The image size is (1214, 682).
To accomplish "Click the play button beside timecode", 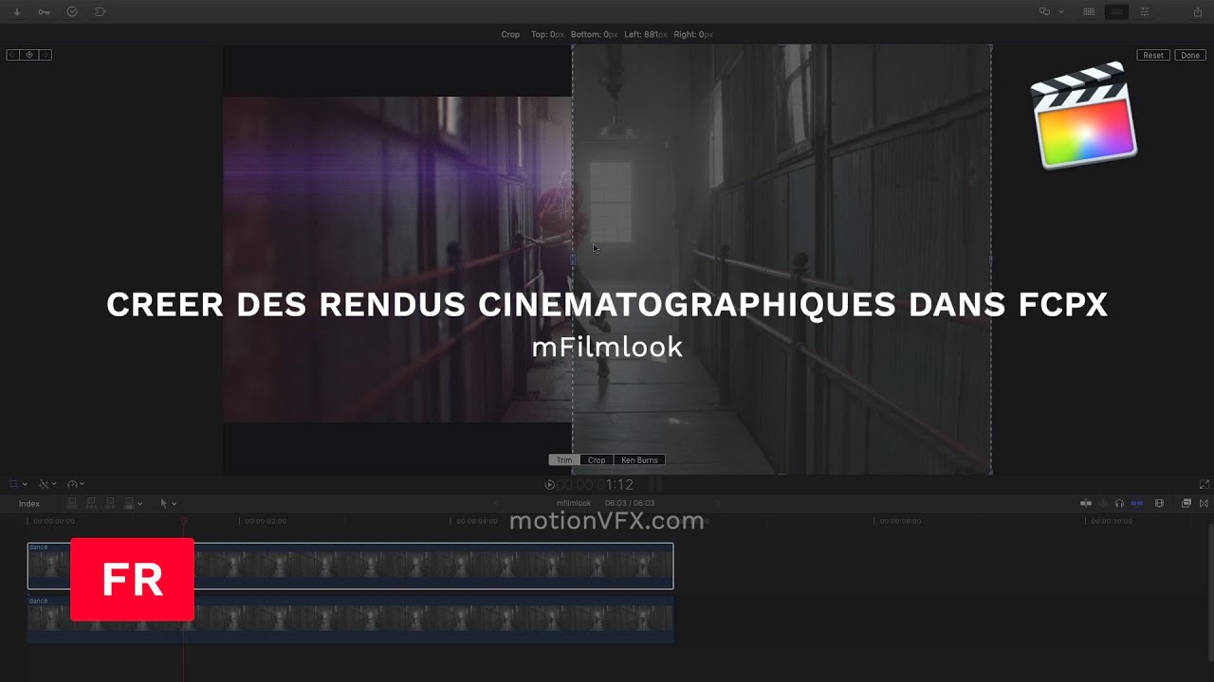I will click(x=550, y=484).
